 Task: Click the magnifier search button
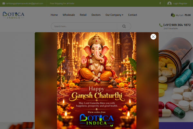(124, 26)
